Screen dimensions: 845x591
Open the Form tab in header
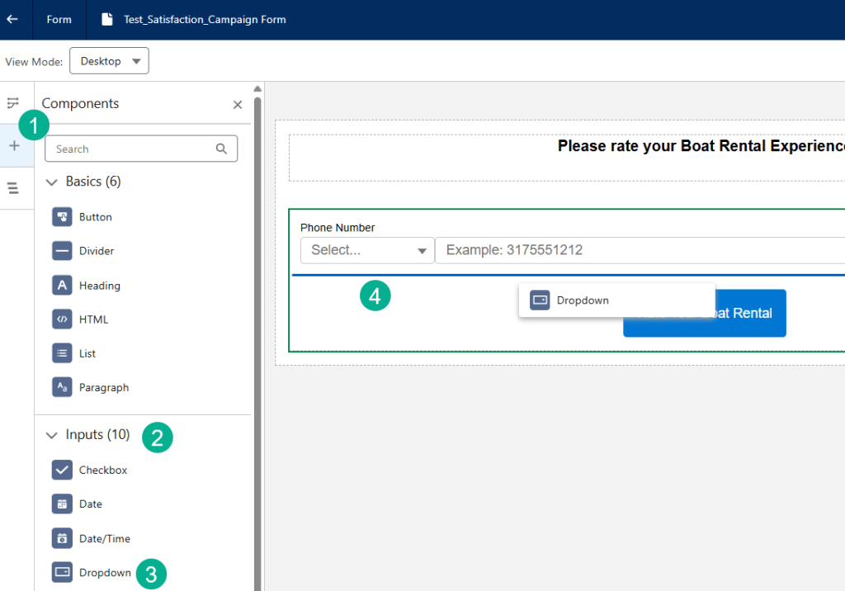[59, 19]
